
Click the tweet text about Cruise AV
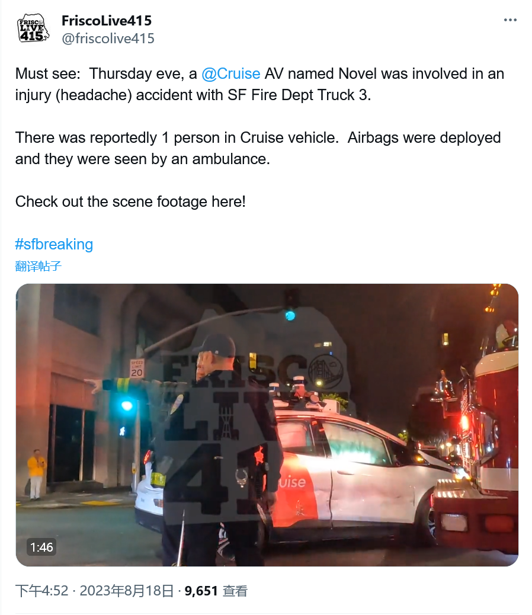[x=259, y=84]
